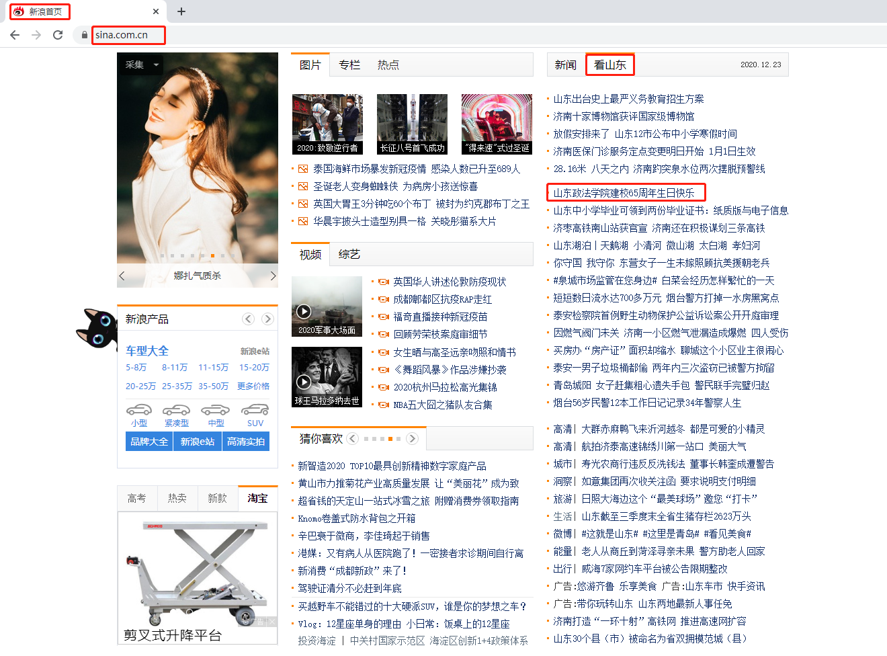887x656 pixels.
Task: Open the 5-8万 price range link
Action: (136, 368)
